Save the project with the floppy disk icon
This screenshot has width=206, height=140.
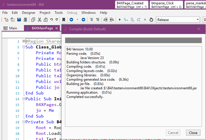pyautogui.click(x=19, y=20)
